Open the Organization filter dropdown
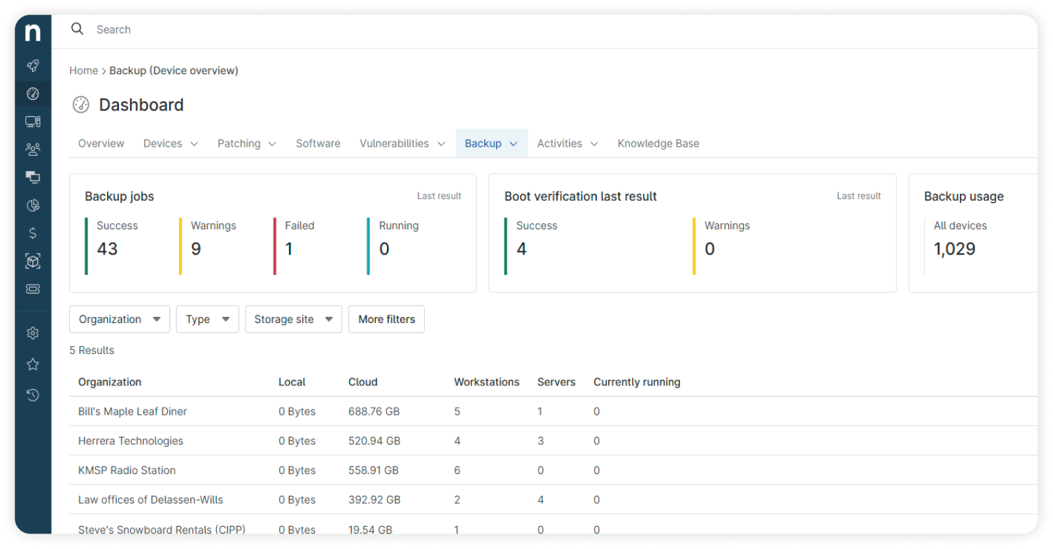1053x549 pixels. [120, 319]
